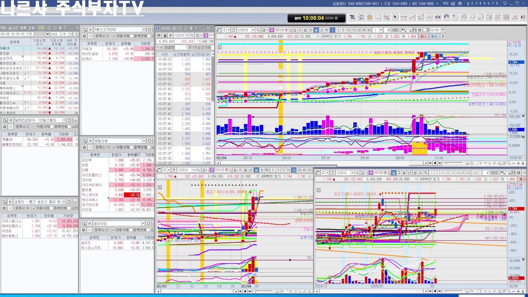Refresh the 보합상승 condition panel
The image size is (528, 297).
pyautogui.click(x=149, y=141)
